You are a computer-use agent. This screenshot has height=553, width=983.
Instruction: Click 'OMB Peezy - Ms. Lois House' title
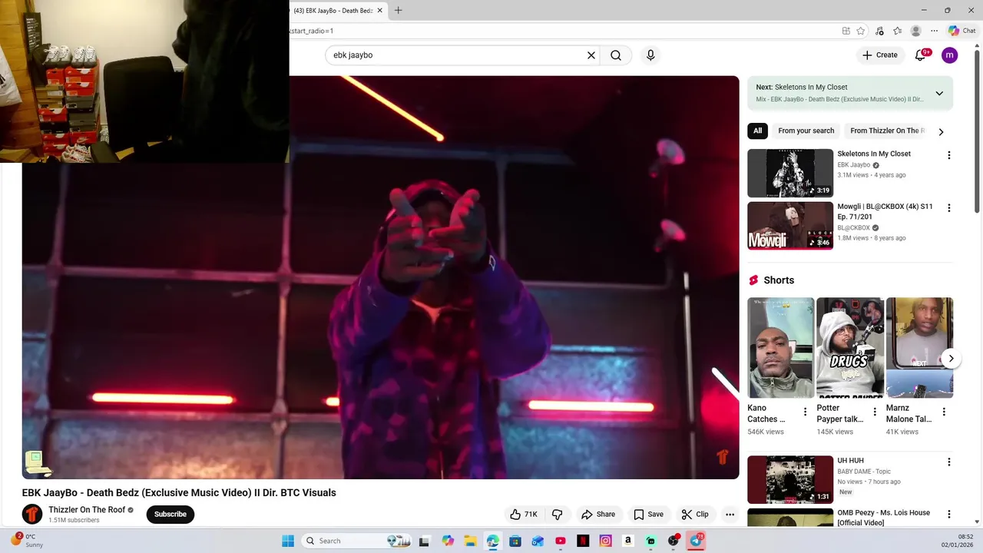(883, 518)
